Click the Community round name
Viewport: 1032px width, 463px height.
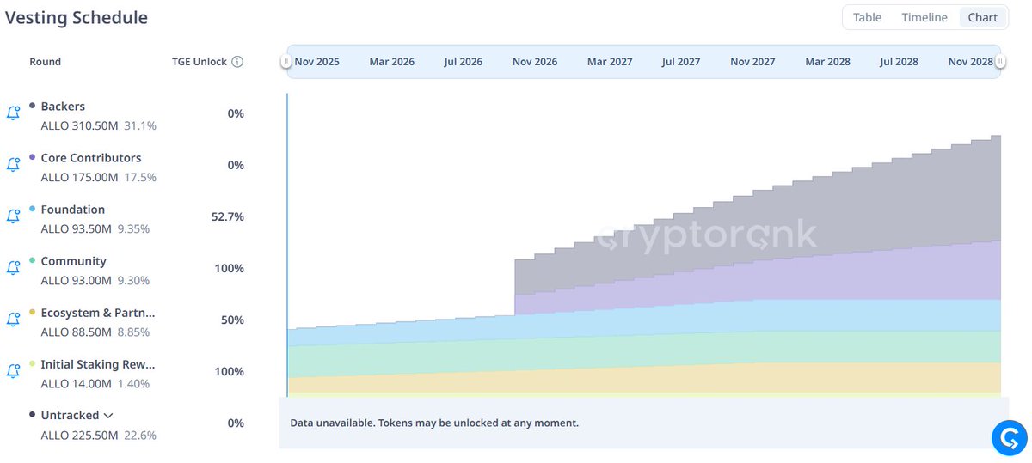(74, 261)
